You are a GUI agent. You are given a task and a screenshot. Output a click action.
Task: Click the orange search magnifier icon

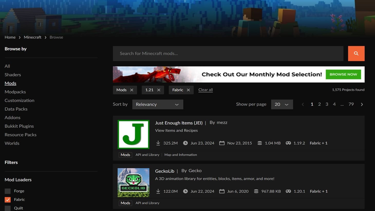click(356, 53)
